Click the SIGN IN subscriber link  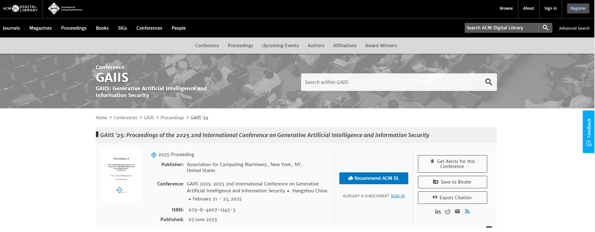[398, 196]
